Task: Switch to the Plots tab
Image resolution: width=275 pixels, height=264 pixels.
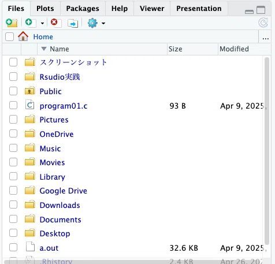Action: point(45,9)
